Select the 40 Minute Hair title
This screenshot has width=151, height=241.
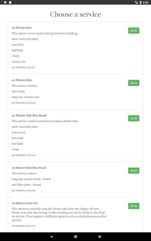coord(21,80)
